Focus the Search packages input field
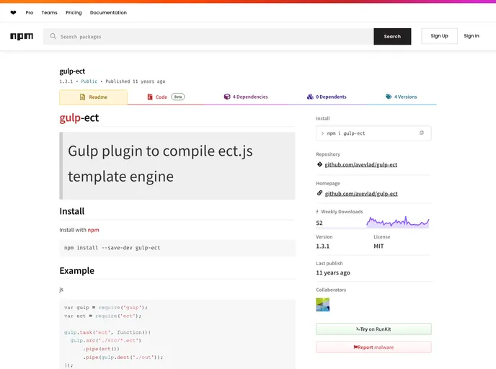This screenshot has height=369, width=496. 208,36
